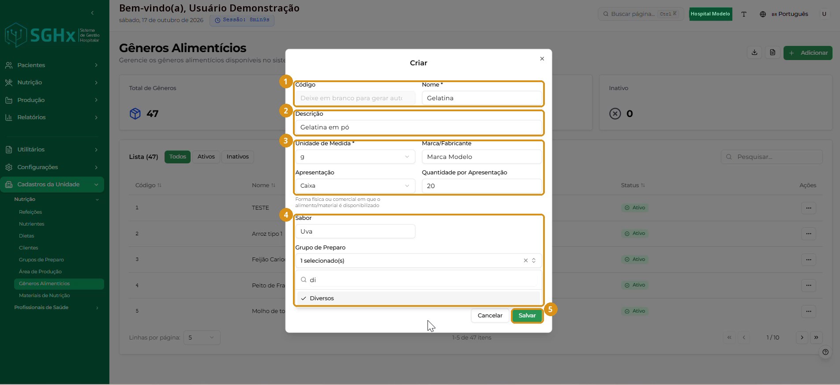Go to last page double arrow

(816, 337)
